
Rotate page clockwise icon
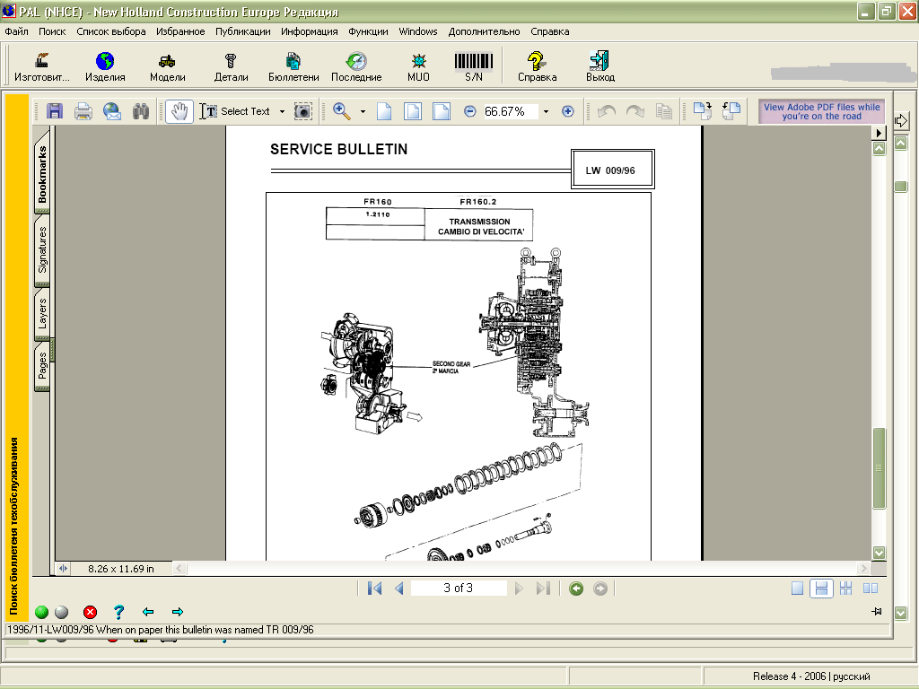pos(702,110)
